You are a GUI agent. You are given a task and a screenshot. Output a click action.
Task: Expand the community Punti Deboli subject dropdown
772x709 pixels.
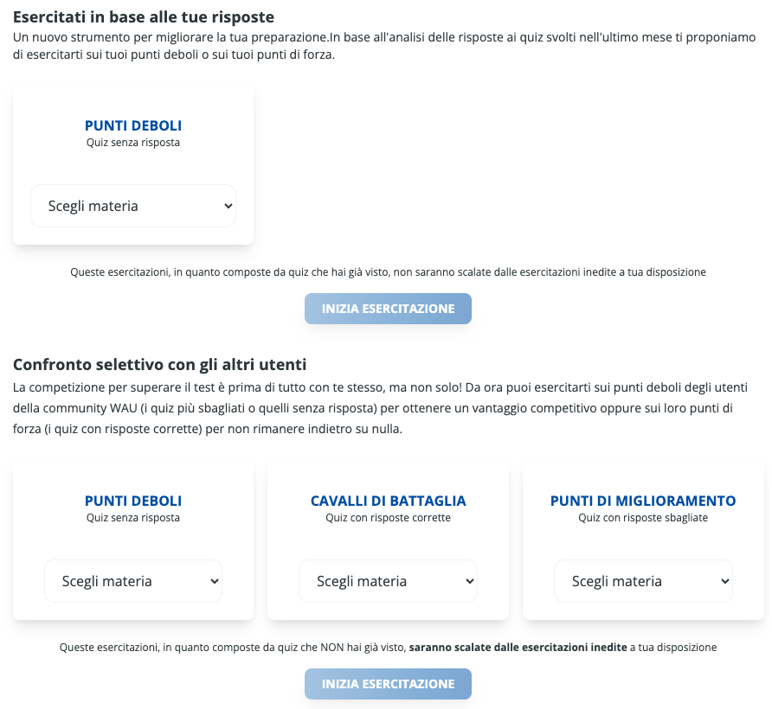[132, 581]
